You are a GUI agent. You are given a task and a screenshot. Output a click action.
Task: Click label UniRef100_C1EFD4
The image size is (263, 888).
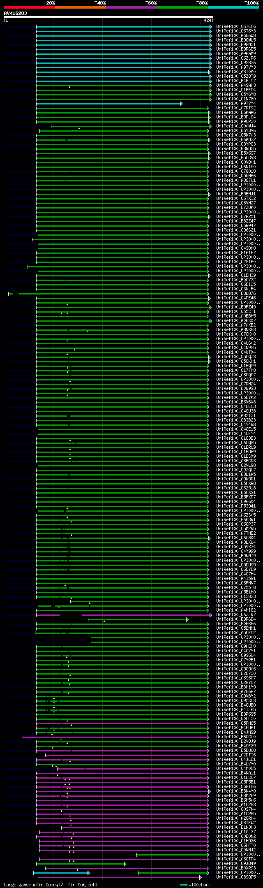tap(236, 90)
